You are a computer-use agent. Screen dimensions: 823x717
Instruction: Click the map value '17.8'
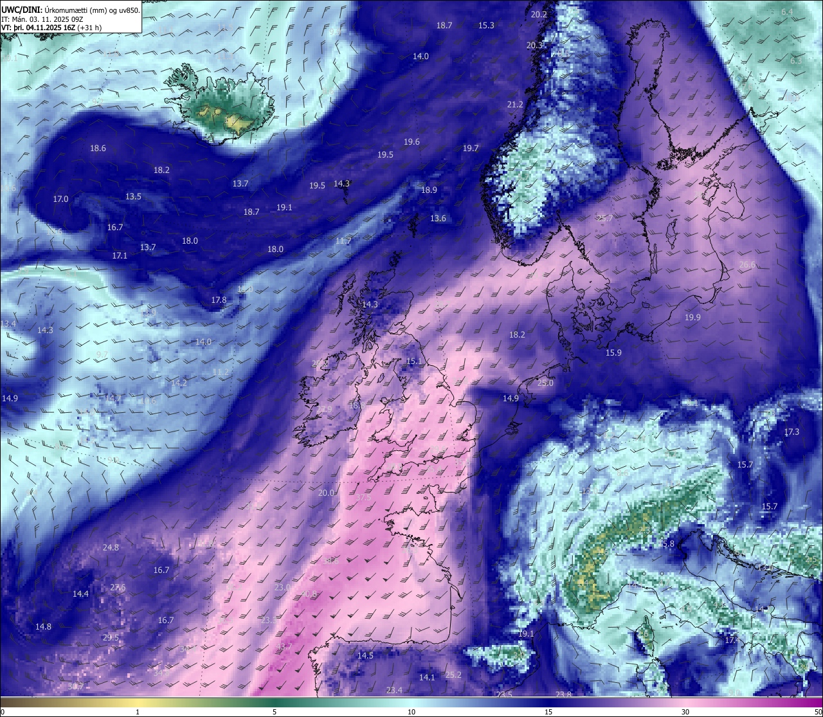click(x=219, y=300)
